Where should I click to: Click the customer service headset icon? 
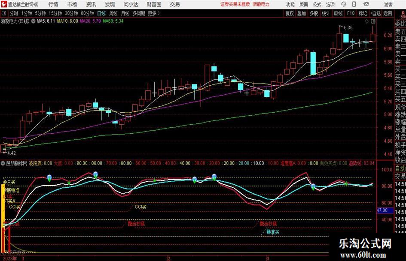click(x=344, y=4)
